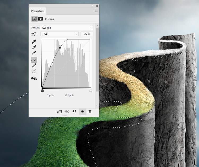Open the Preset dropdown showing Custom
Screen dimensions: 199x167
pos(67,27)
